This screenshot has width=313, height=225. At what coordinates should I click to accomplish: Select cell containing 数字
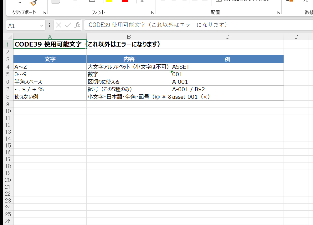coord(129,74)
